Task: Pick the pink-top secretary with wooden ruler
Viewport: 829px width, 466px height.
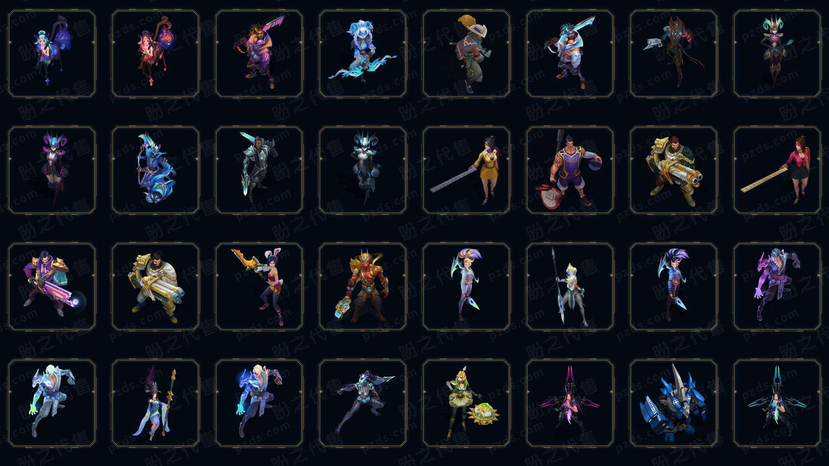Action: 777,170
